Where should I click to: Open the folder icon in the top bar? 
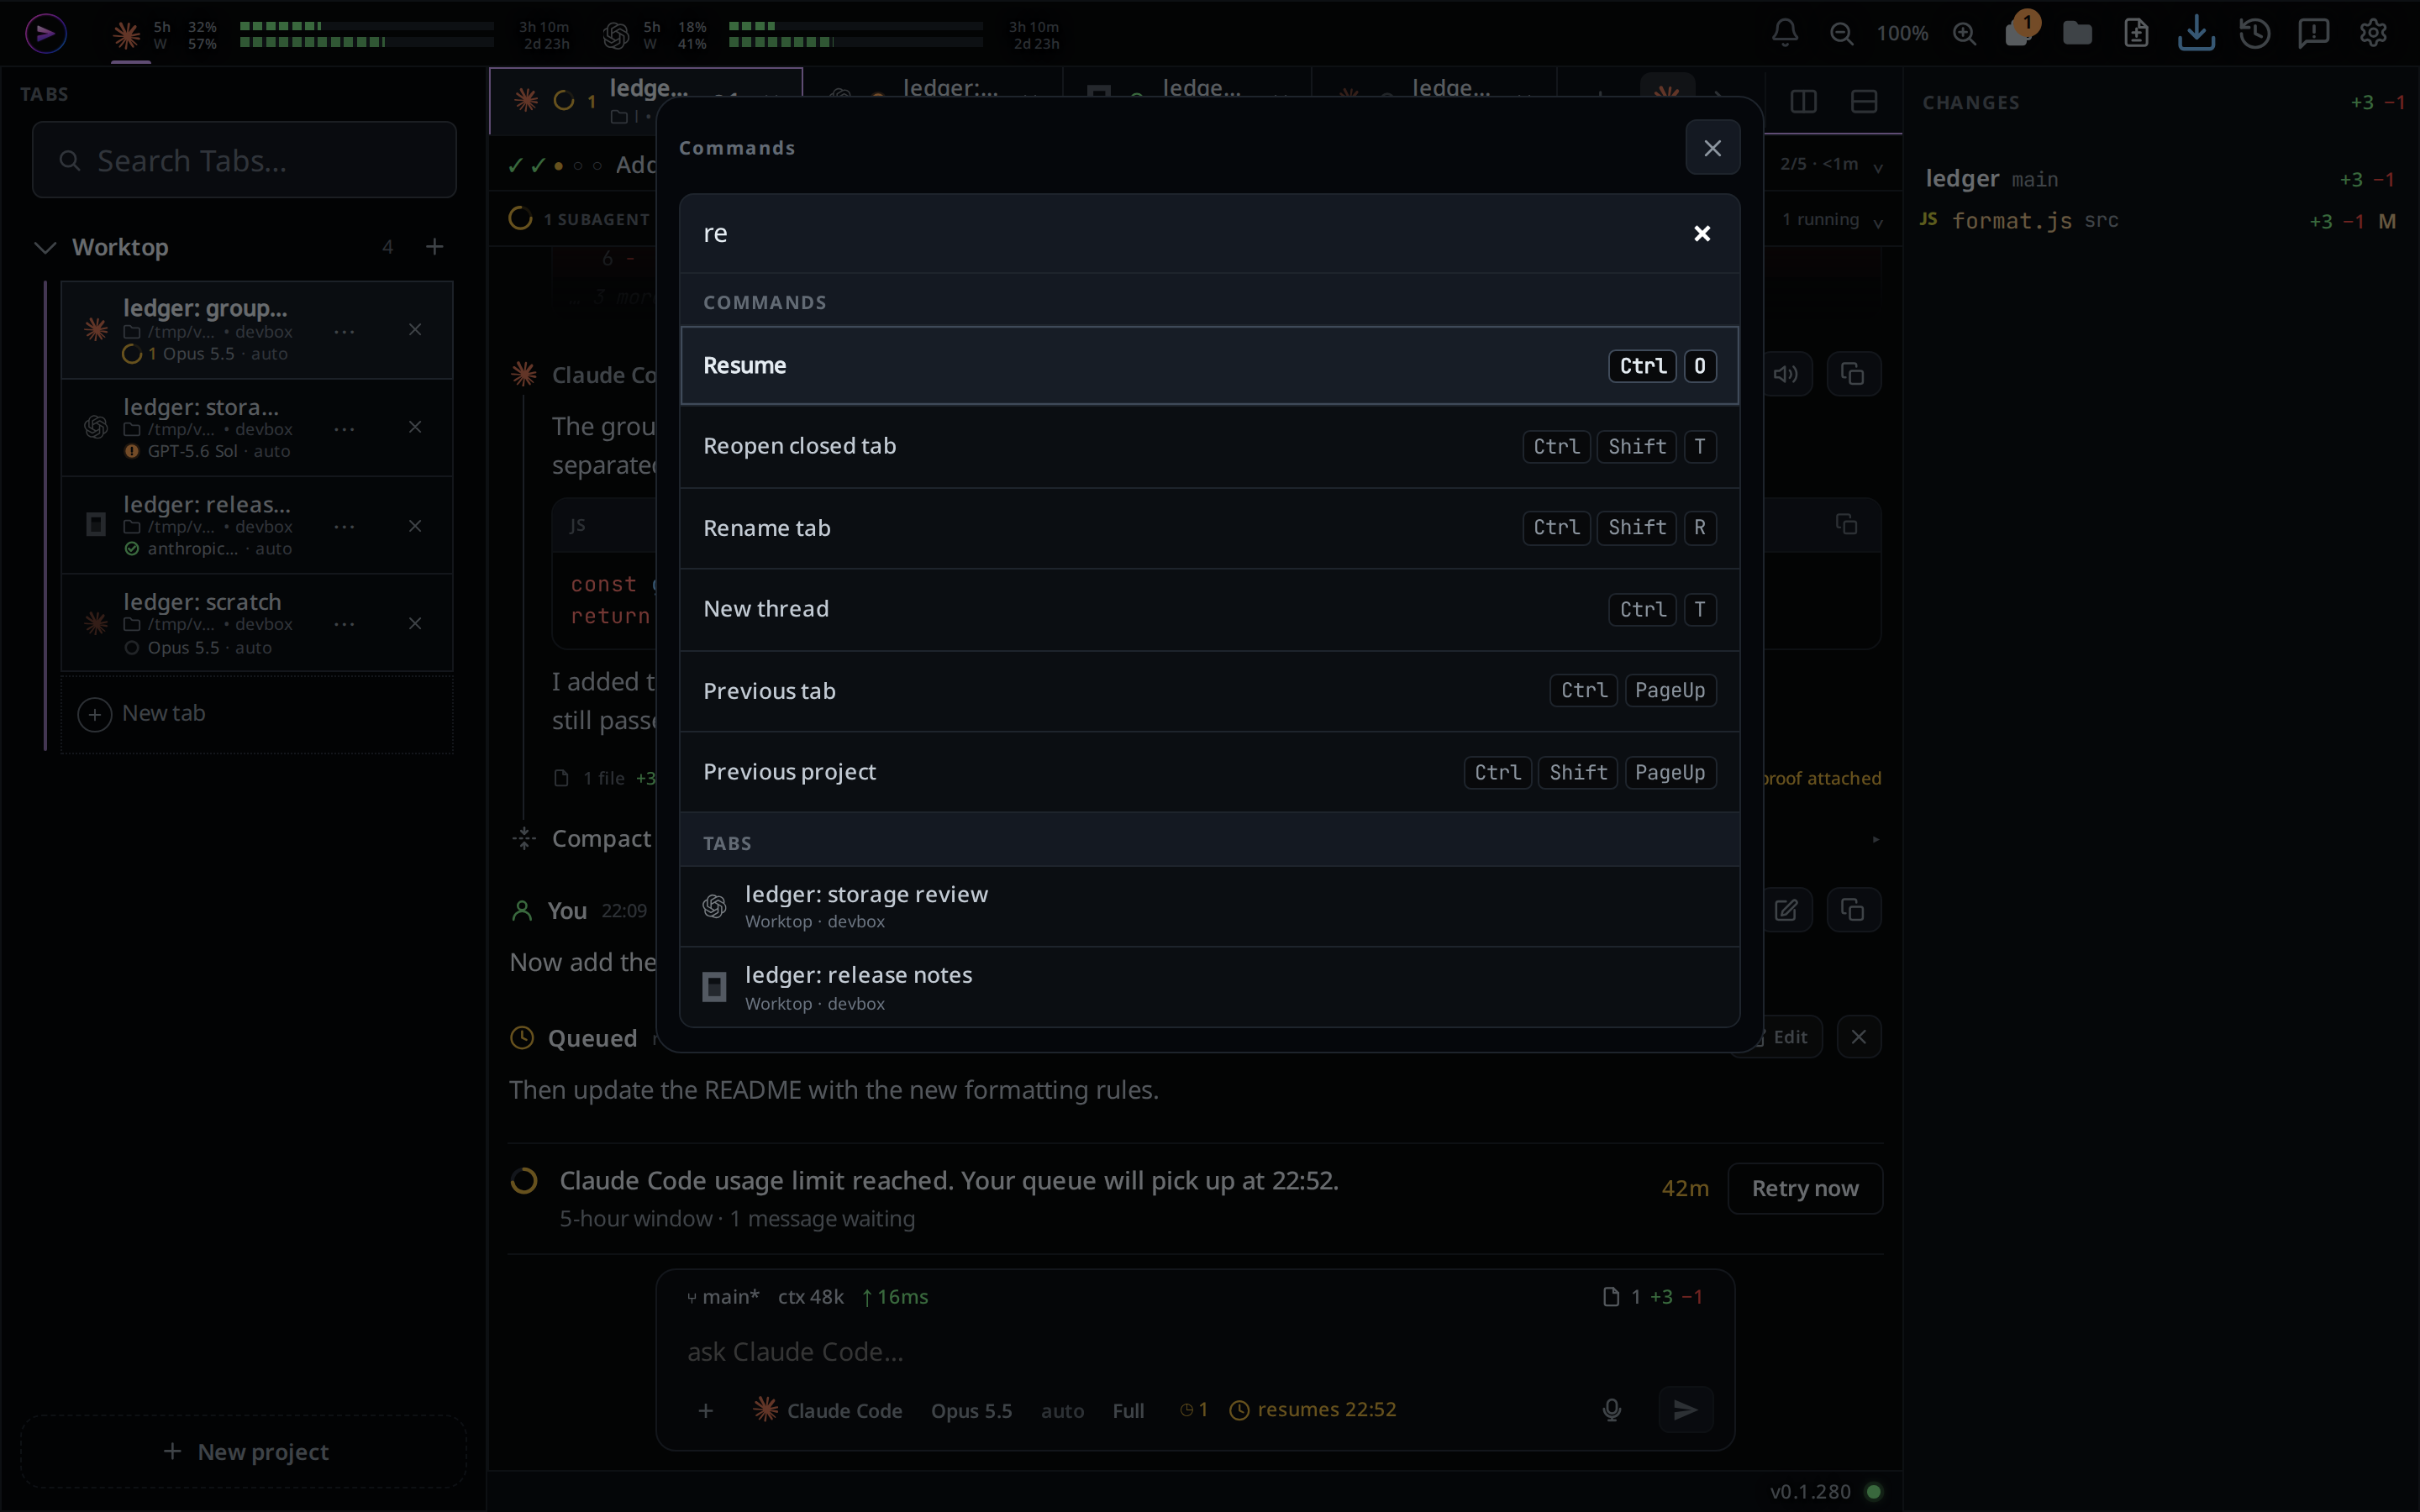coord(2077,33)
